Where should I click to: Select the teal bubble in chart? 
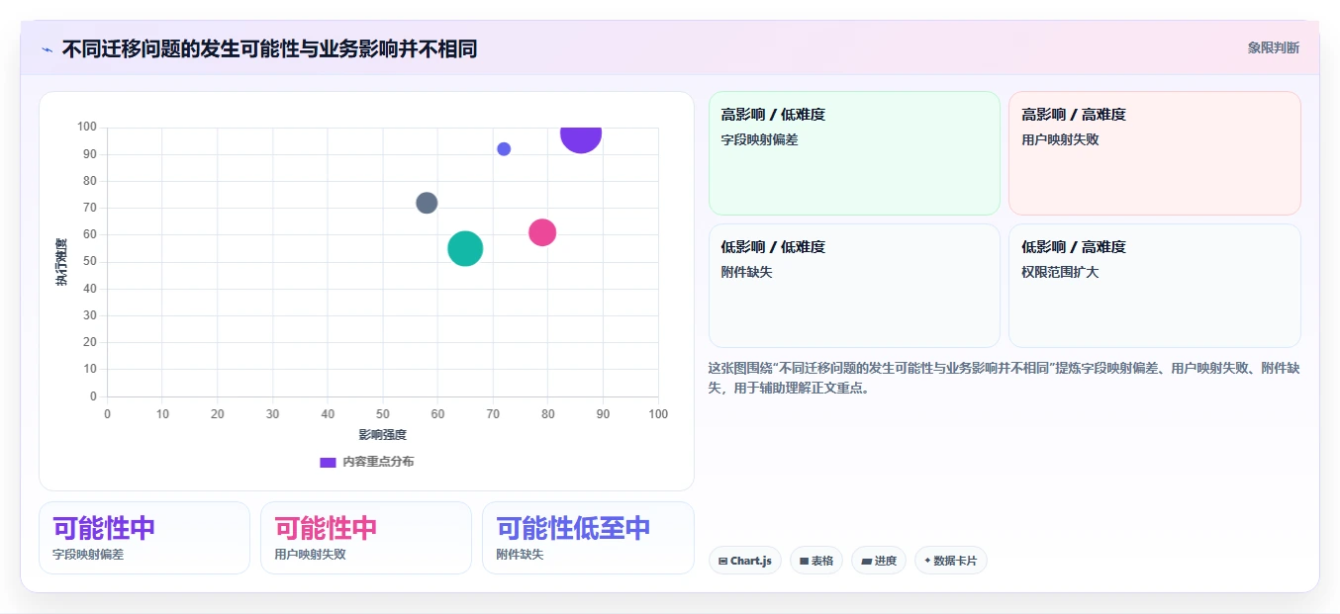(x=465, y=248)
